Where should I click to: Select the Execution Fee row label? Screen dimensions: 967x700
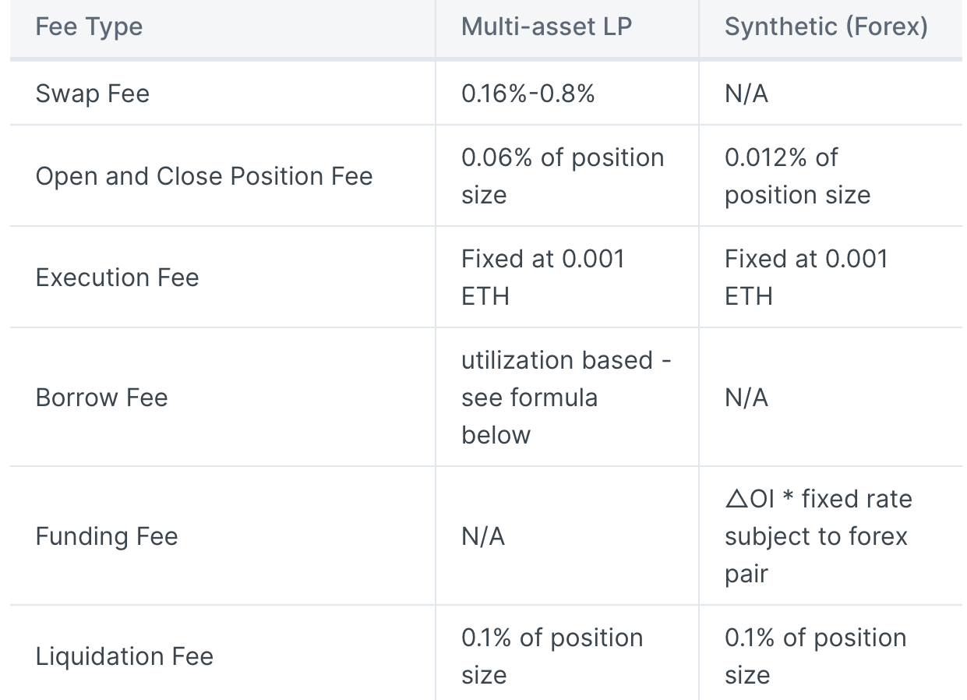tap(118, 278)
